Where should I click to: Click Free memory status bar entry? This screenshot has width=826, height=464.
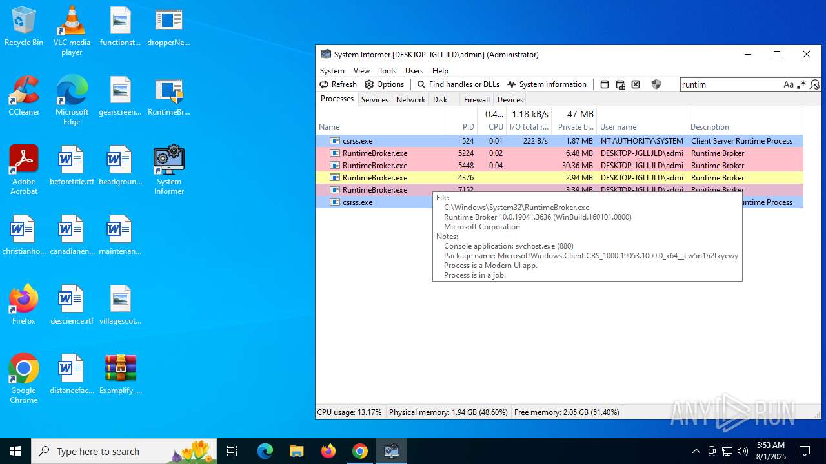coord(567,412)
